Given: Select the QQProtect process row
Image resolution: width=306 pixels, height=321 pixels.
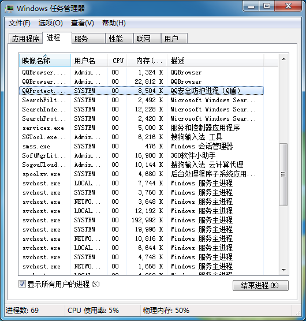Looking at the screenshot, I should (x=141, y=91).
